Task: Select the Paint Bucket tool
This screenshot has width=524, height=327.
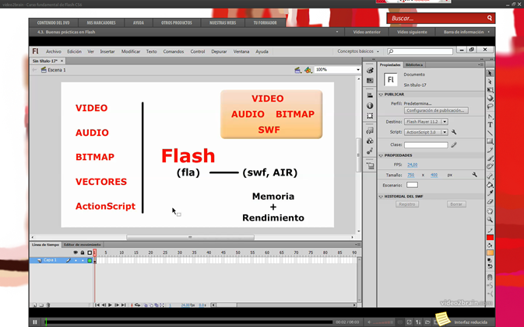Action: pyautogui.click(x=490, y=185)
